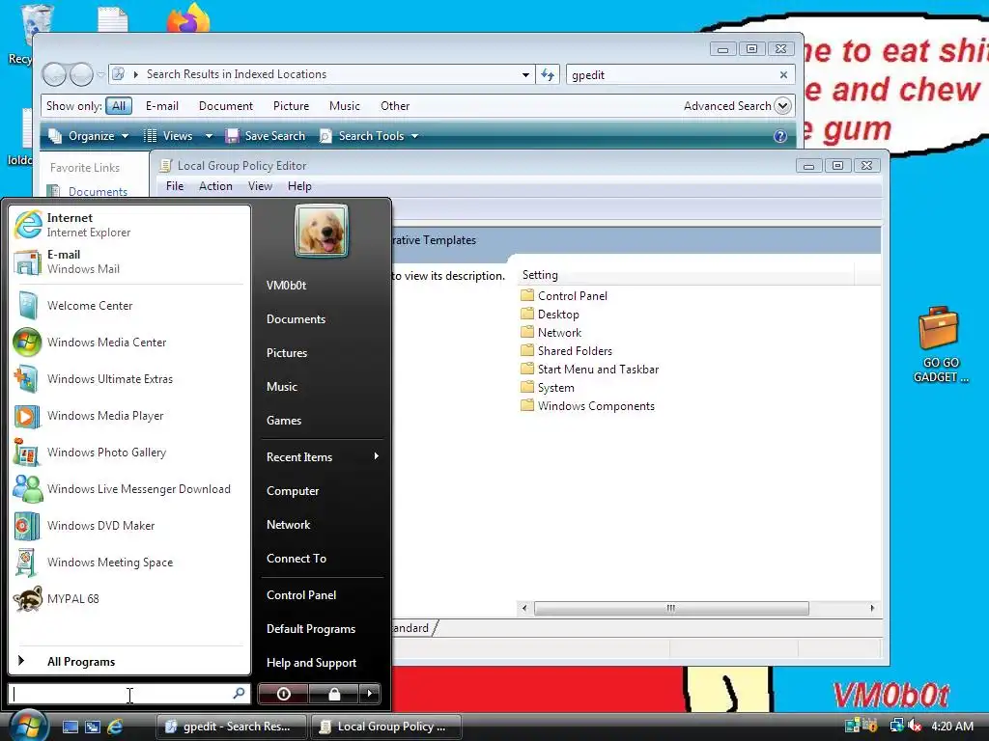Screen dimensions: 989x741
Task: Launch MYPAL 68 browser
Action: [x=129, y=598]
